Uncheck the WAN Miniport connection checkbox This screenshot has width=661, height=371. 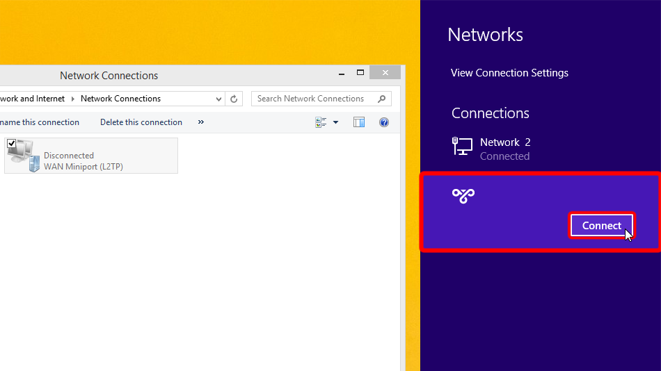[x=12, y=143]
